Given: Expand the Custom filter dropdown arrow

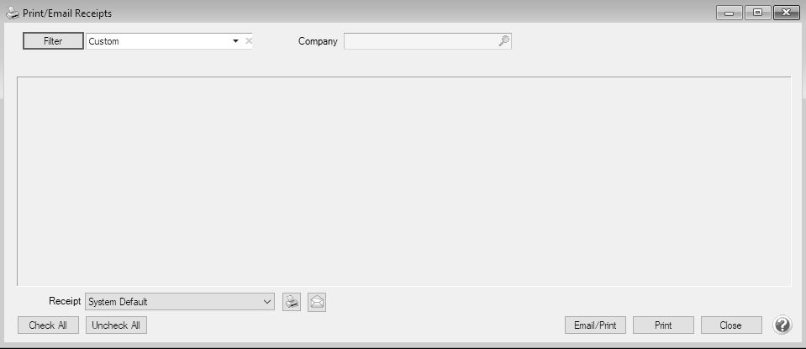Looking at the screenshot, I should (x=235, y=41).
